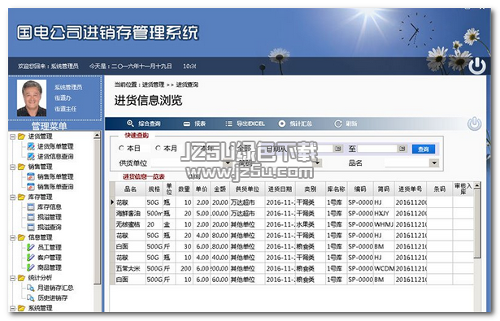Click the 类别 column header

(x=310, y=189)
